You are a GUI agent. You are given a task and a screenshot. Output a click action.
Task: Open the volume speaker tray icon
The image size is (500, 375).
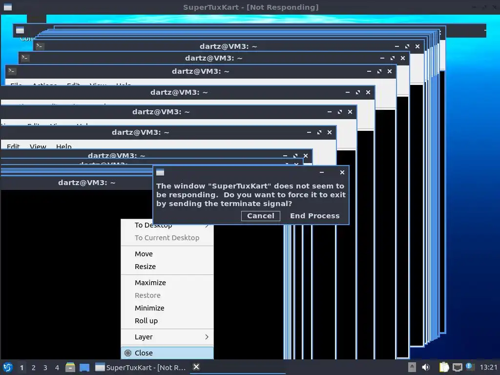(x=426, y=367)
